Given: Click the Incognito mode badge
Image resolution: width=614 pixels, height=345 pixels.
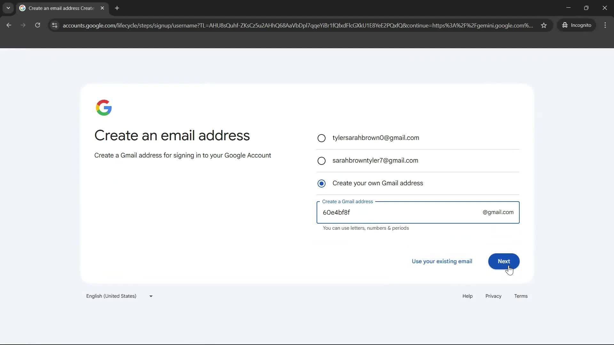Looking at the screenshot, I should click(x=577, y=25).
